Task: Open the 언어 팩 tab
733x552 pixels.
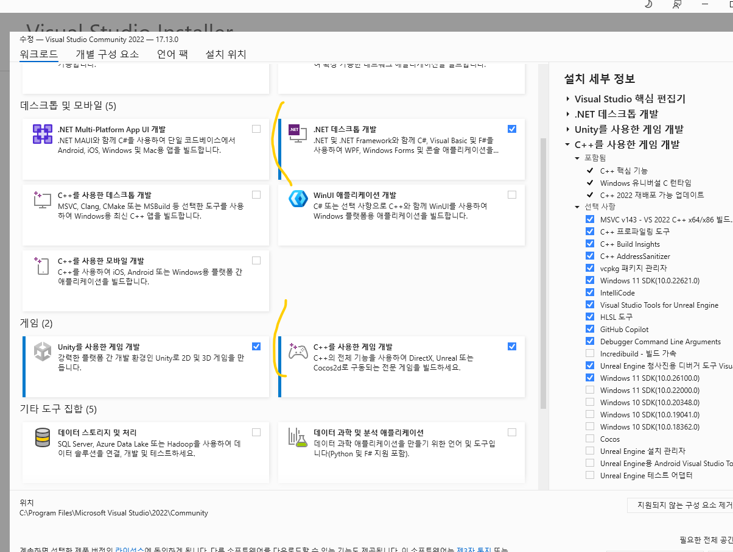Action: pyautogui.click(x=172, y=54)
